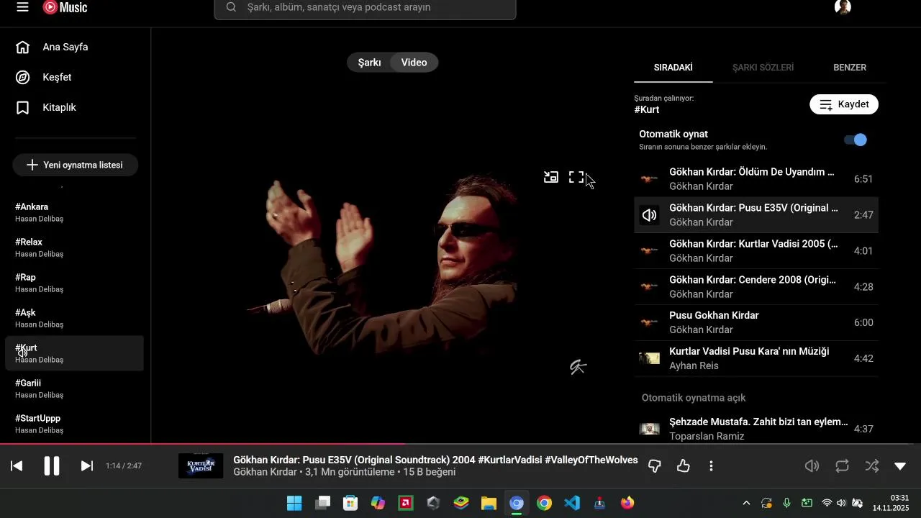
Task: Open Gökhan Kırdar artist link in player bar
Action: [265, 473]
